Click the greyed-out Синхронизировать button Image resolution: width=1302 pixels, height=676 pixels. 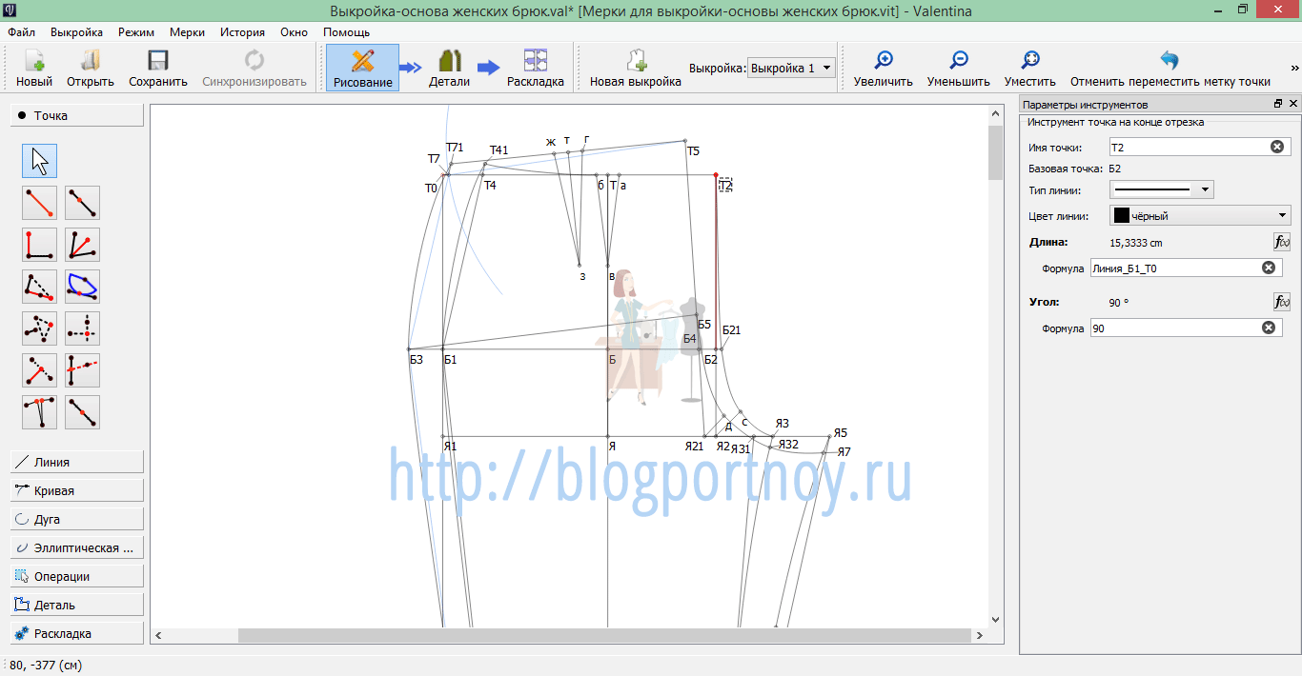pyautogui.click(x=254, y=69)
